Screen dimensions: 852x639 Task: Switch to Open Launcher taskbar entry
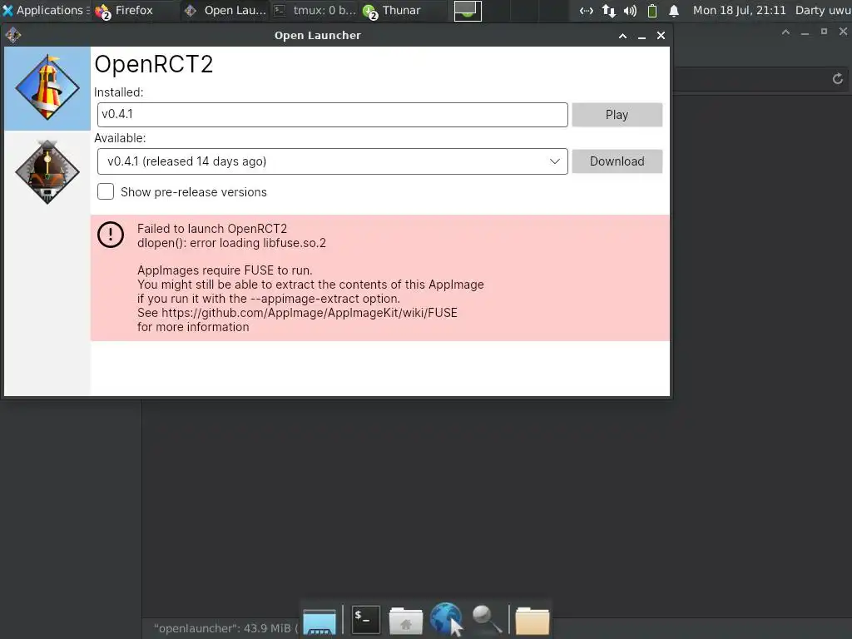click(225, 10)
